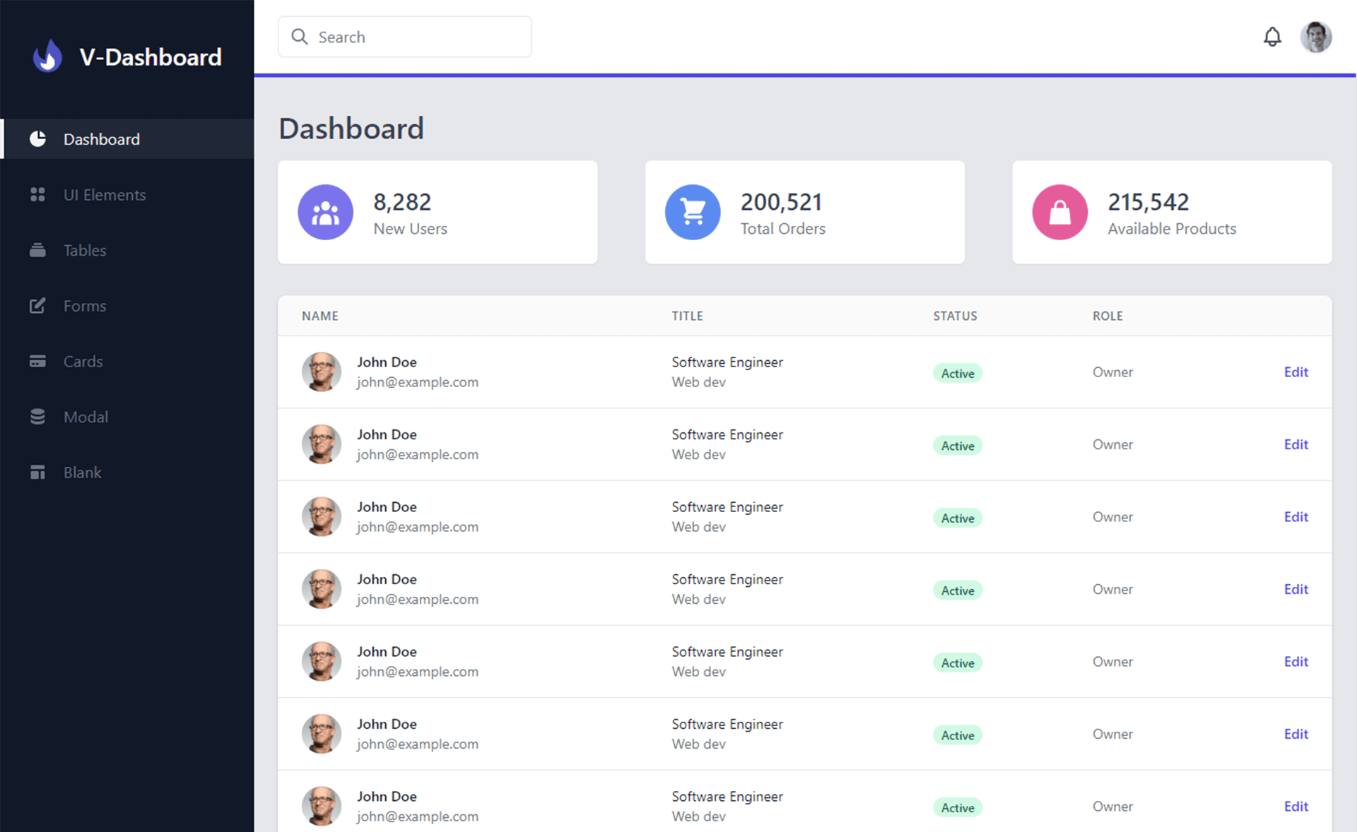Click the search input field
1357x832 pixels.
(x=404, y=37)
